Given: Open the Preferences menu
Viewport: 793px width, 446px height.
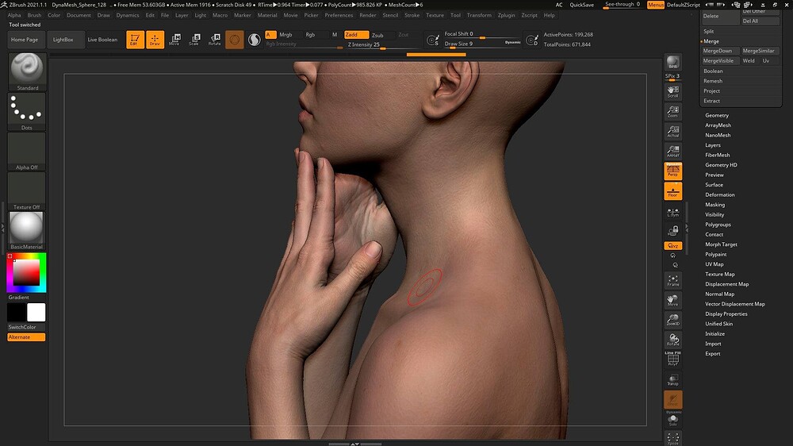Looking at the screenshot, I should (x=339, y=15).
